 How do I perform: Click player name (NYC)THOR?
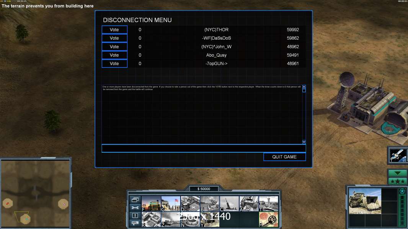pos(217,29)
